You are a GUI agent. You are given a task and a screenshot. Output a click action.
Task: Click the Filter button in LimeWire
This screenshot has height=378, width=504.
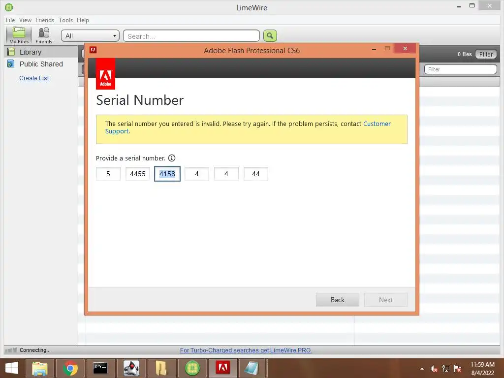486,54
